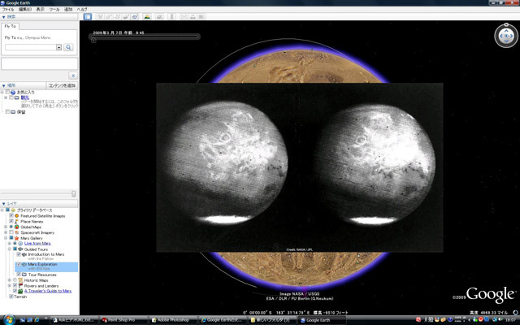
Task: Toggle the Tour Resources checkbox
Action: pos(19,275)
